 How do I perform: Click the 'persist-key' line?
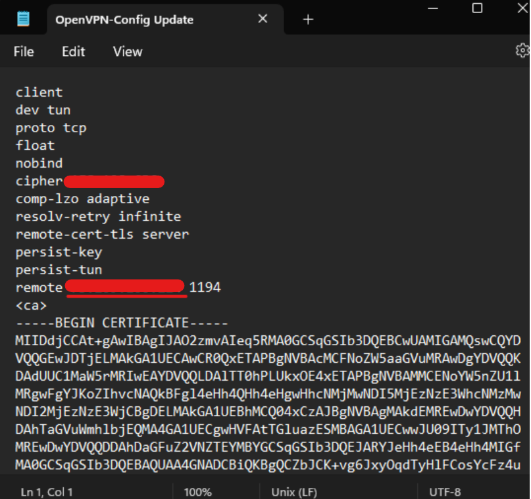coord(59,252)
